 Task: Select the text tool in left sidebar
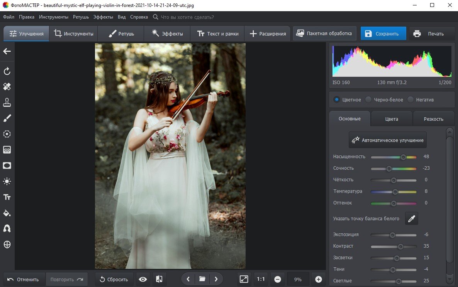click(7, 197)
